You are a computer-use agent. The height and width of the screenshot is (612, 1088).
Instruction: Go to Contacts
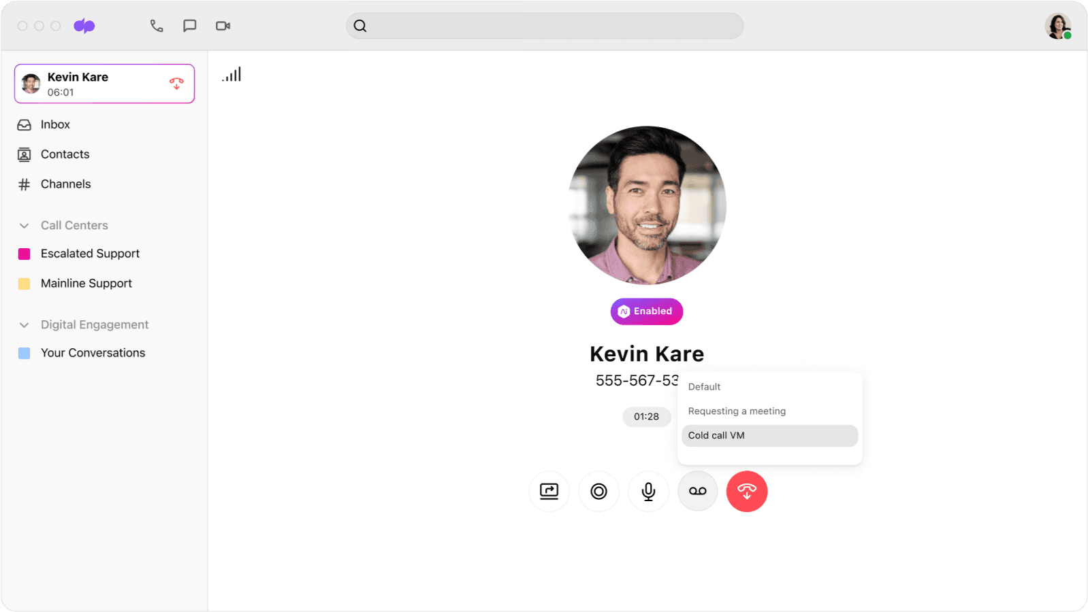(65, 154)
